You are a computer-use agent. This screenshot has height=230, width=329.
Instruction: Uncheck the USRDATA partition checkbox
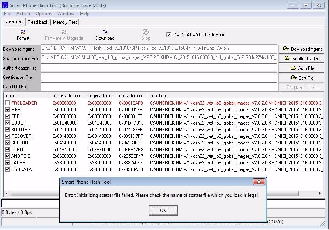8,169
